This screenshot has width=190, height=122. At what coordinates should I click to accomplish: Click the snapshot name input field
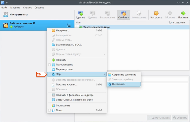tap(164, 79)
